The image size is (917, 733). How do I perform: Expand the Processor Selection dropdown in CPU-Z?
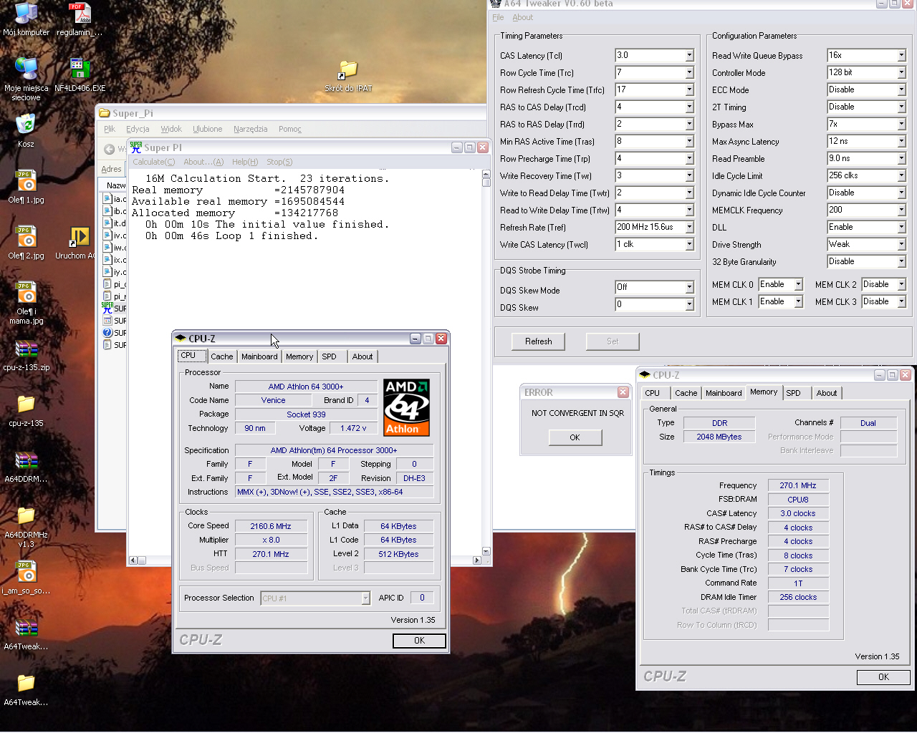tap(365, 598)
